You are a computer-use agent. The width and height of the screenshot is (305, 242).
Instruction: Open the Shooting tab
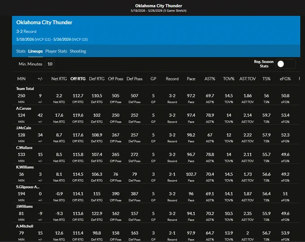click(78, 51)
